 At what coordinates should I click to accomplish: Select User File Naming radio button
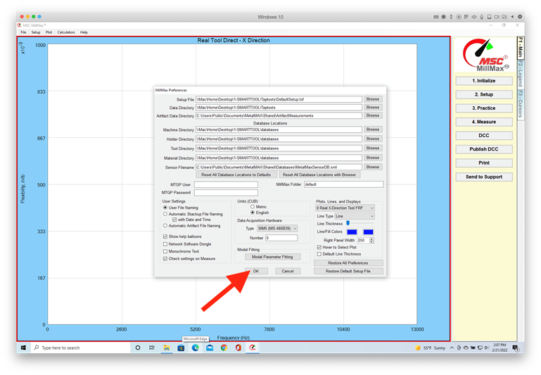[165, 208]
